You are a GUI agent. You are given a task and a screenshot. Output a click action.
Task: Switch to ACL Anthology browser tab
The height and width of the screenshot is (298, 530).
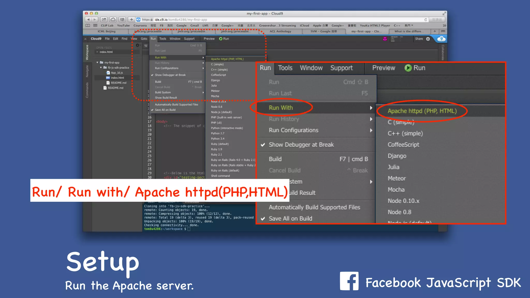pos(280,31)
